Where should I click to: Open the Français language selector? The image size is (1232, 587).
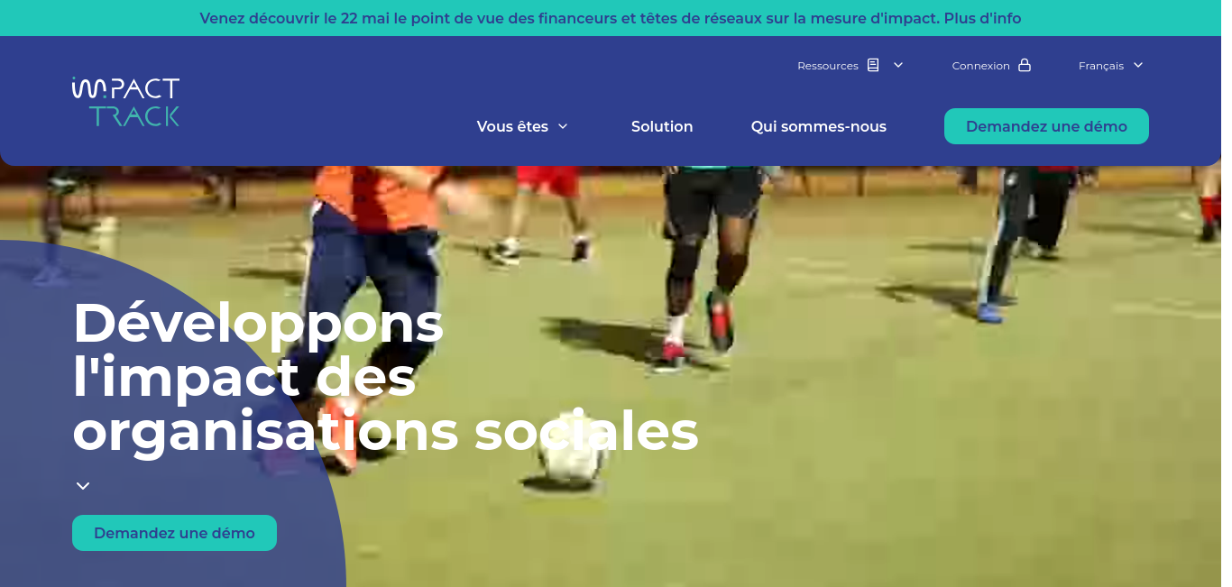click(1111, 65)
